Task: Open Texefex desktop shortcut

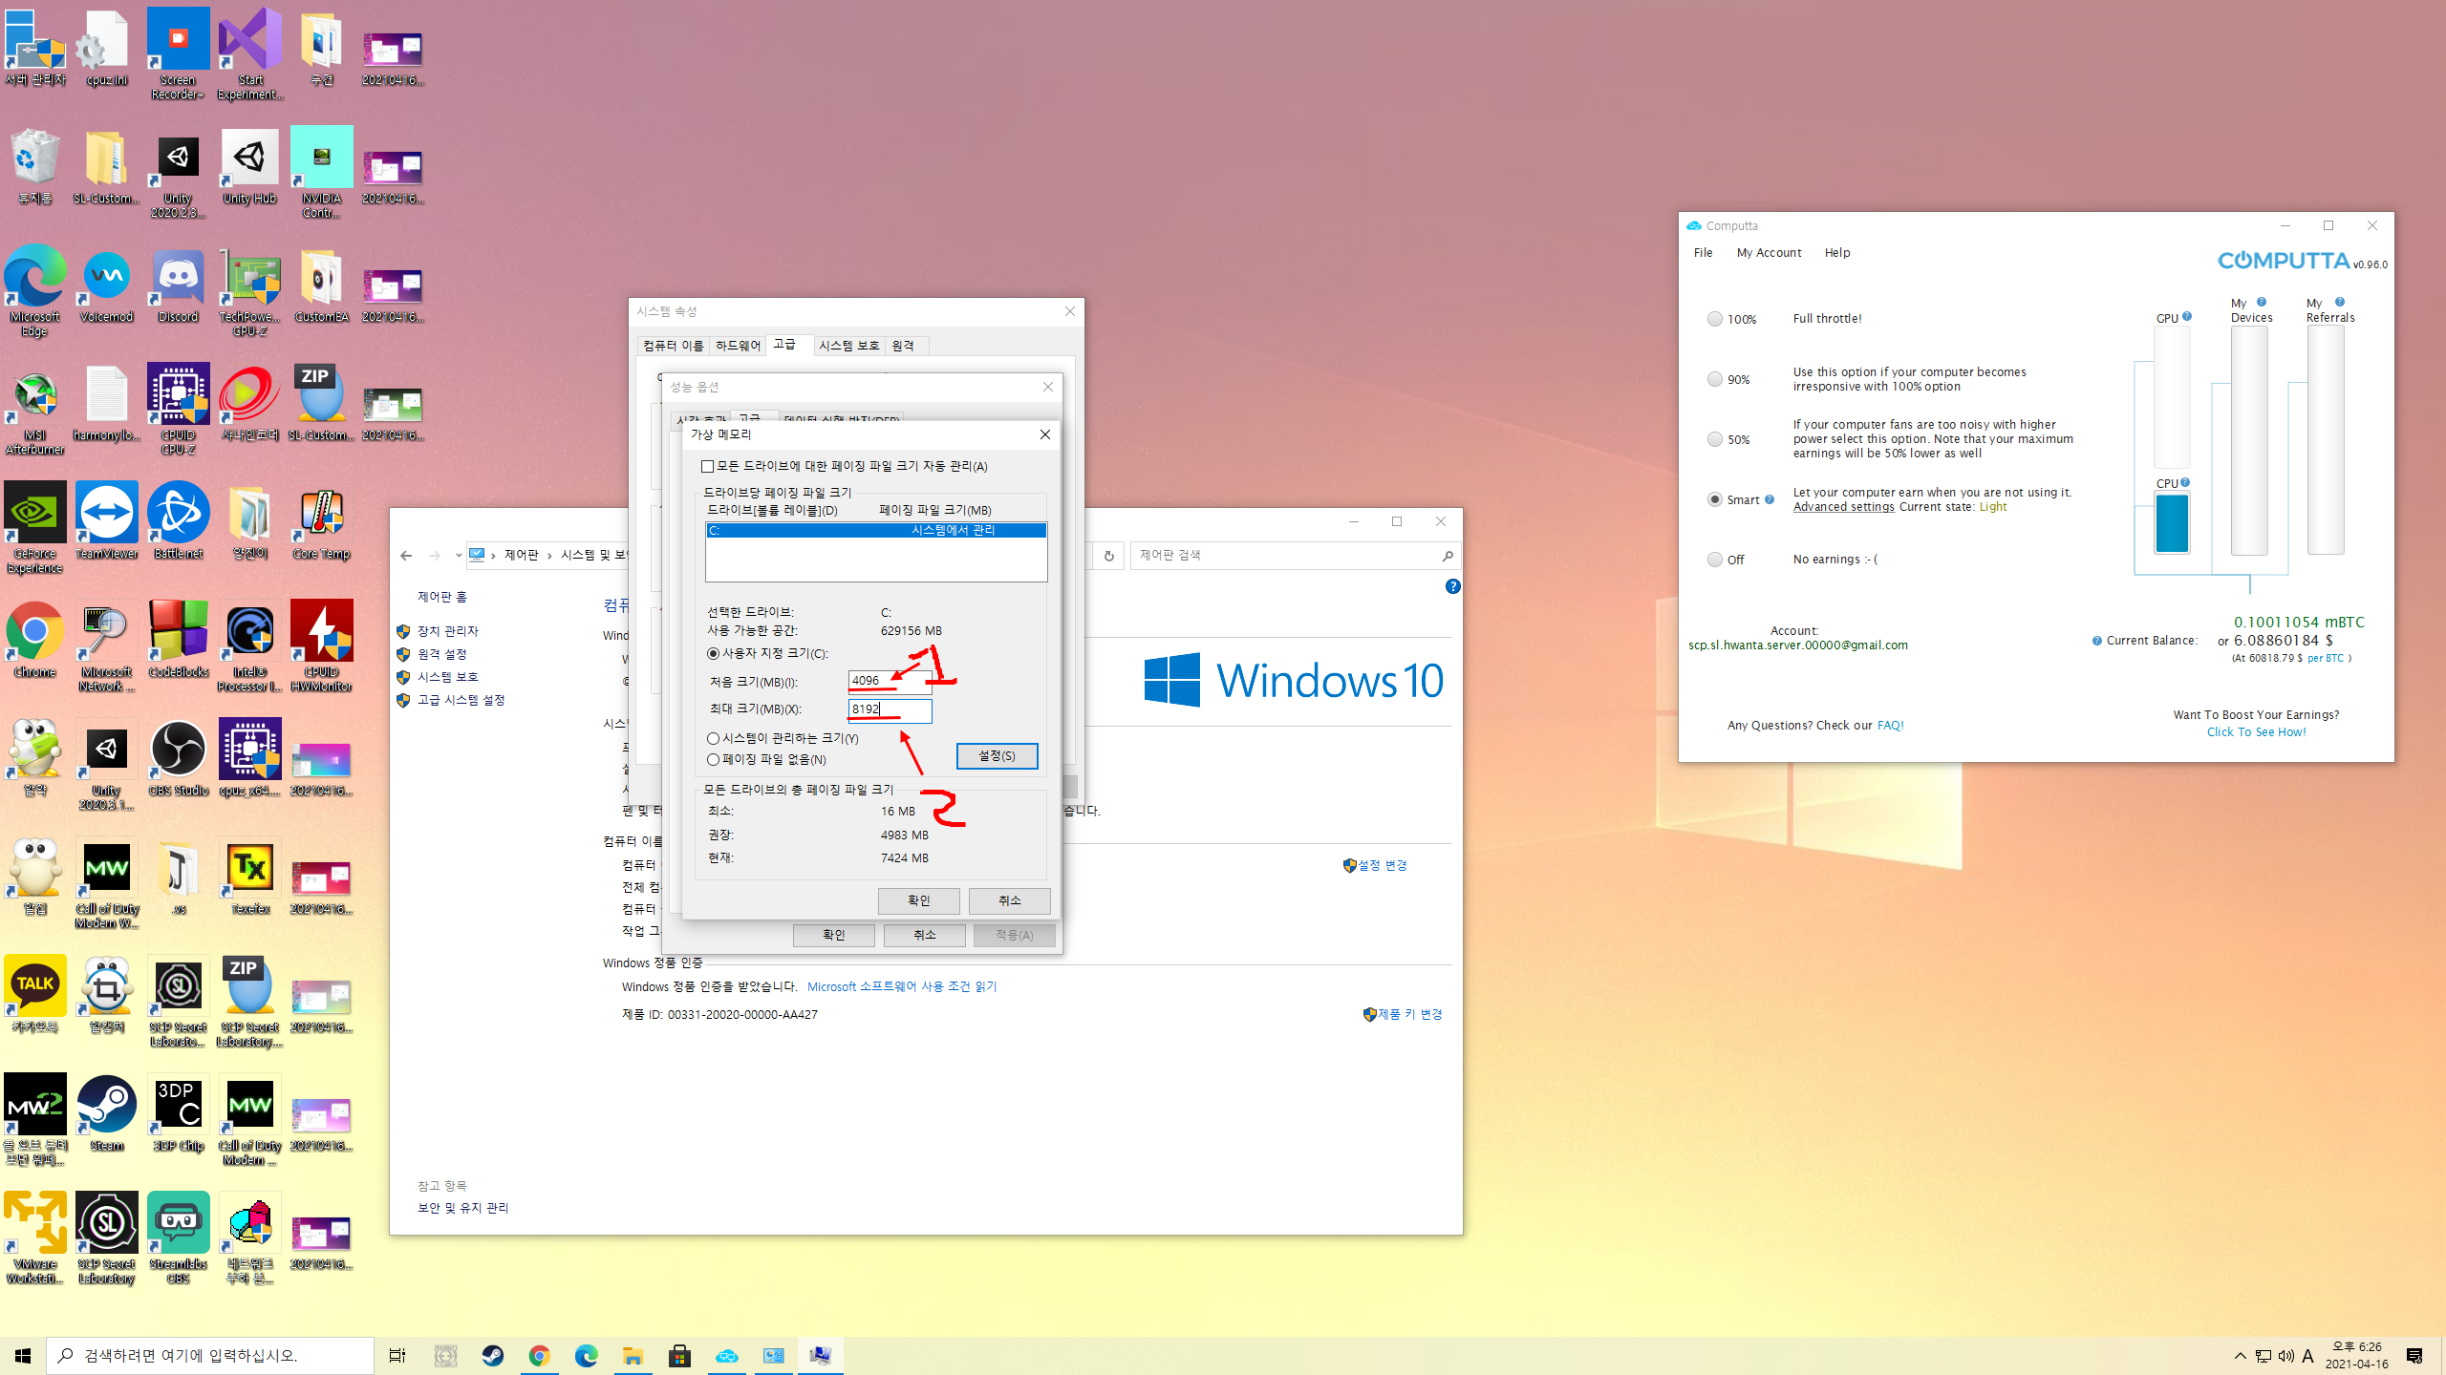Action: point(249,877)
